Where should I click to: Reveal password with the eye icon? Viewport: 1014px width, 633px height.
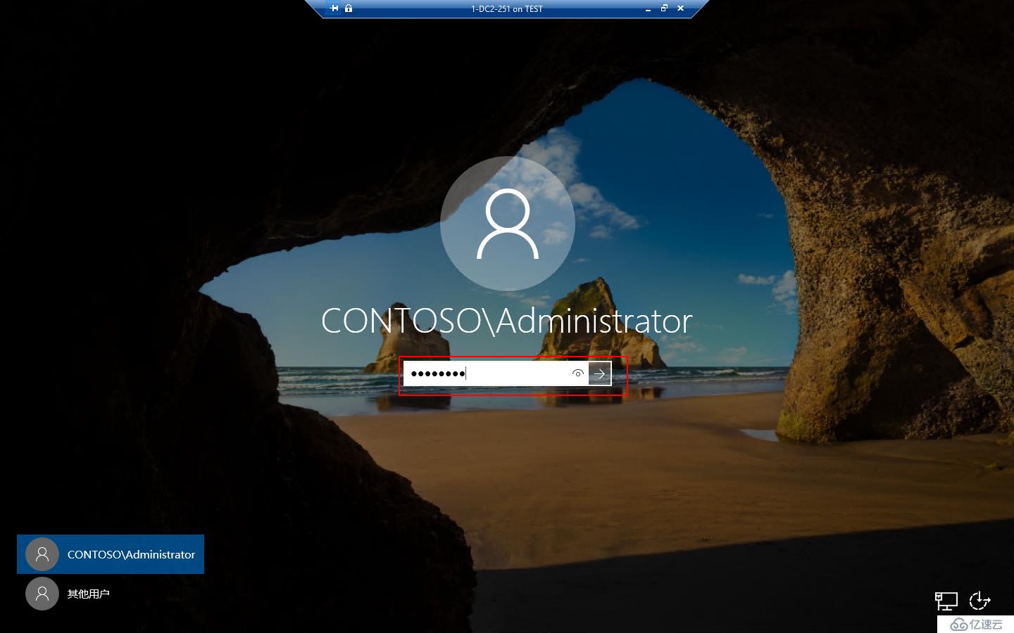coord(577,373)
